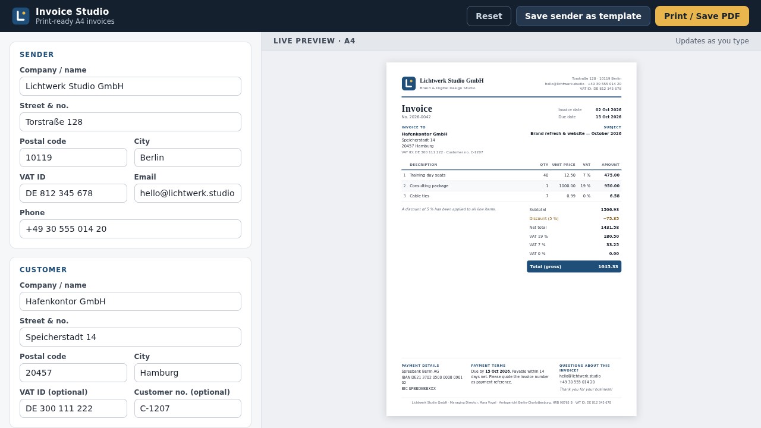Image resolution: width=761 pixels, height=428 pixels.
Task: Click the Subtotal line in preview
Action: point(574,209)
